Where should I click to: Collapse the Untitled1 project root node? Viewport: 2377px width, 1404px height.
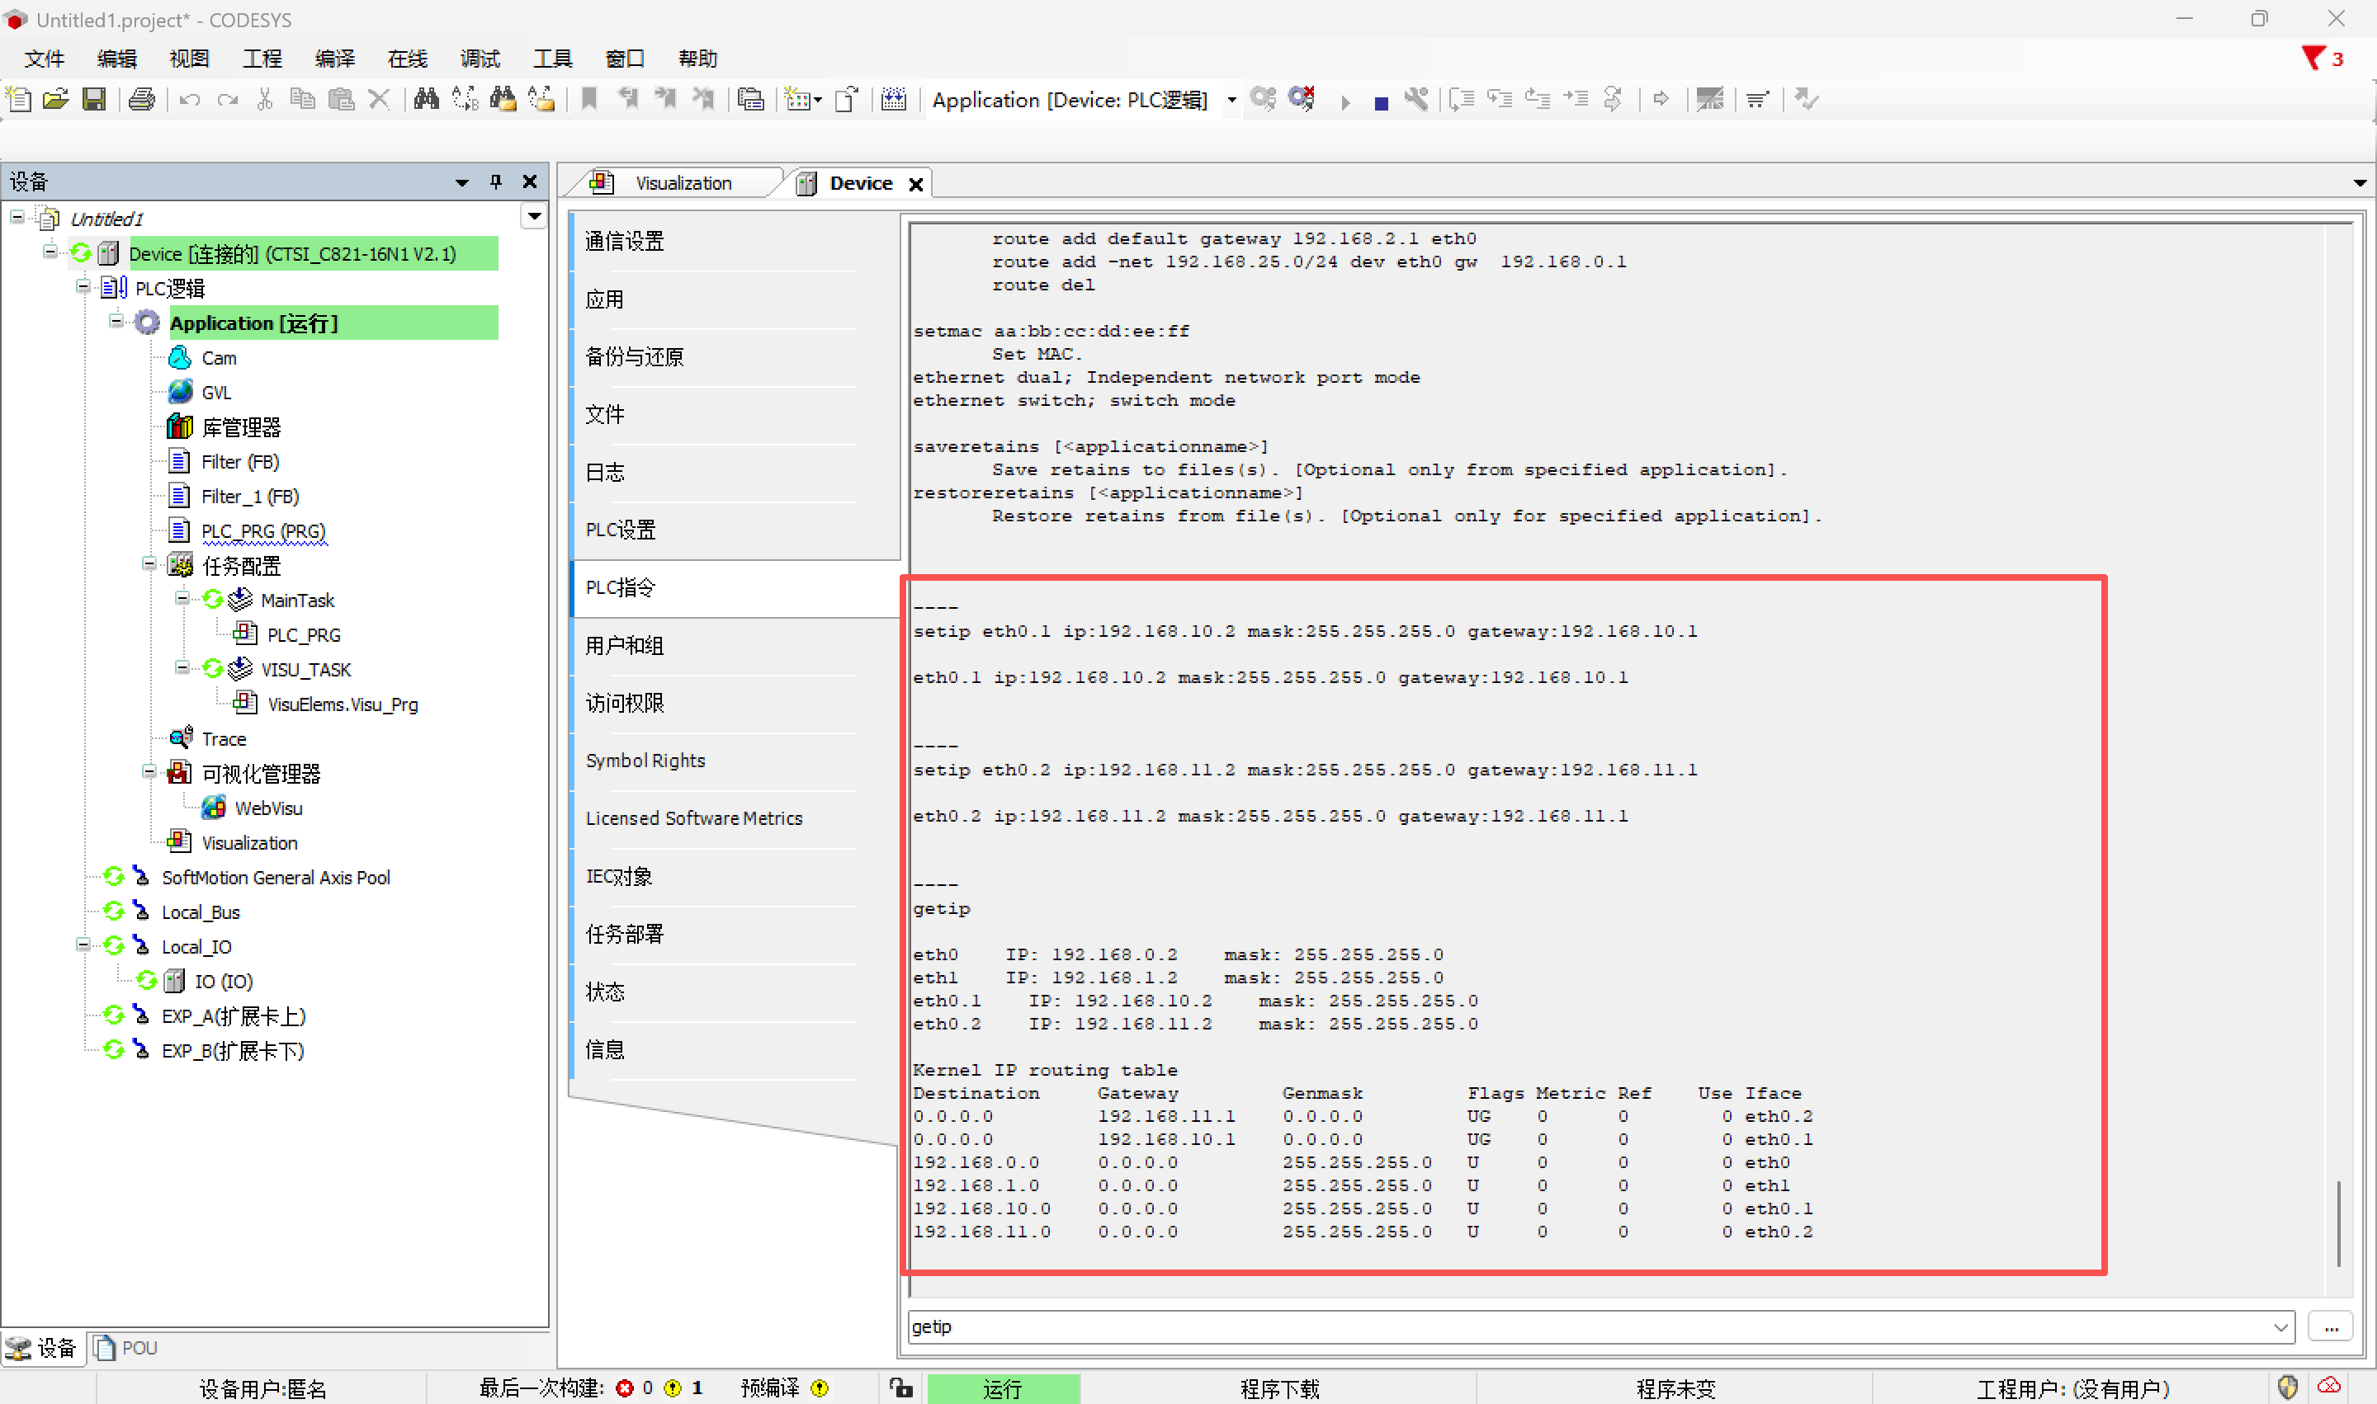(x=17, y=217)
